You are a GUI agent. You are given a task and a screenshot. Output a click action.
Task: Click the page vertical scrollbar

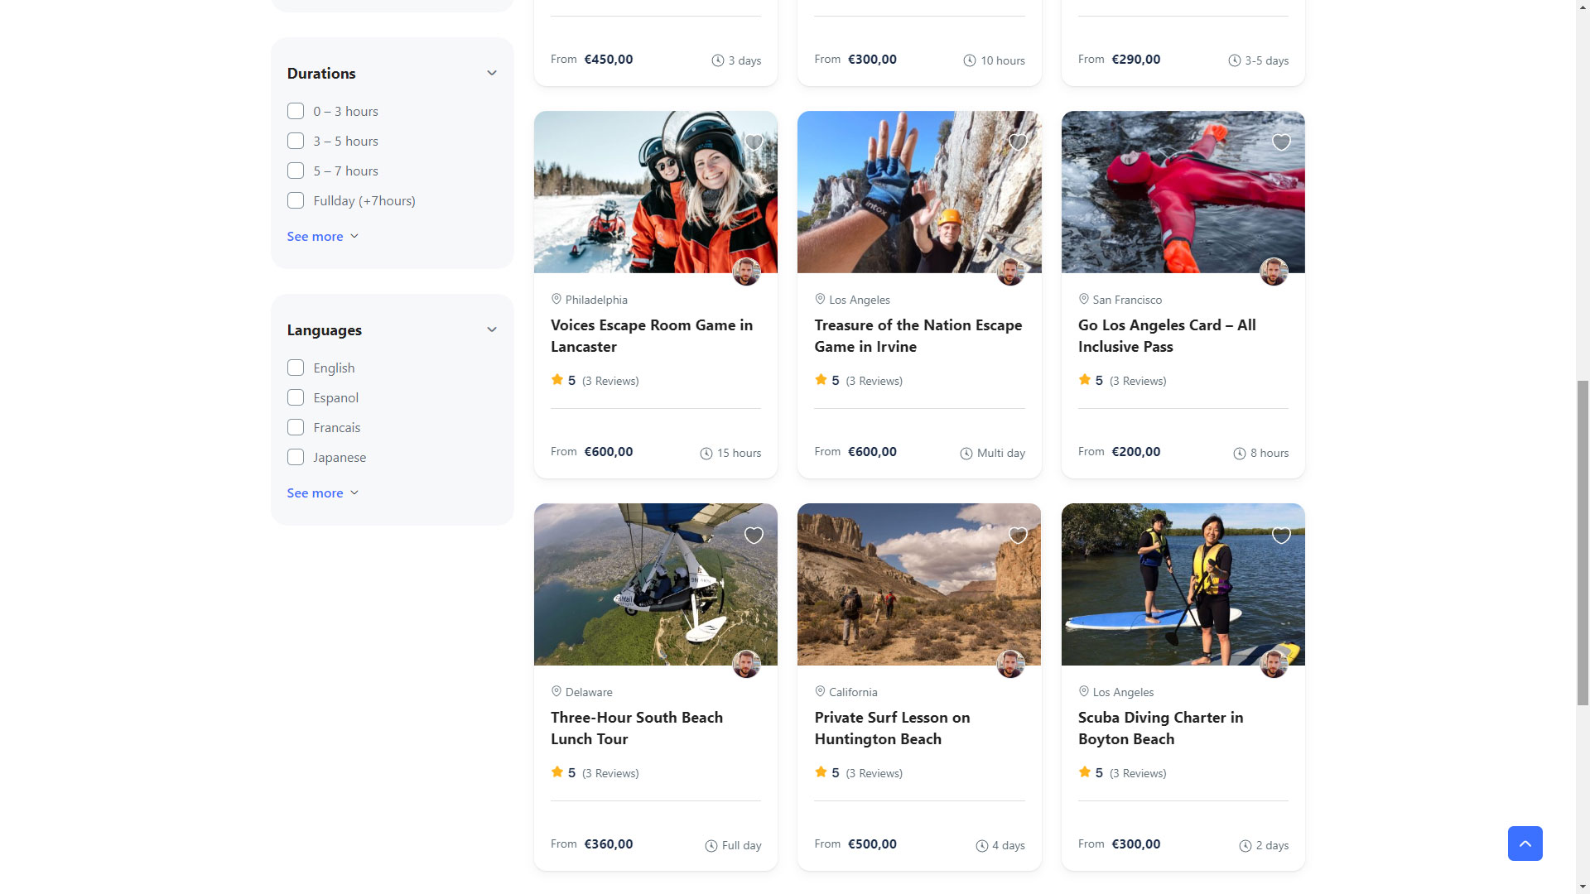1583,542
